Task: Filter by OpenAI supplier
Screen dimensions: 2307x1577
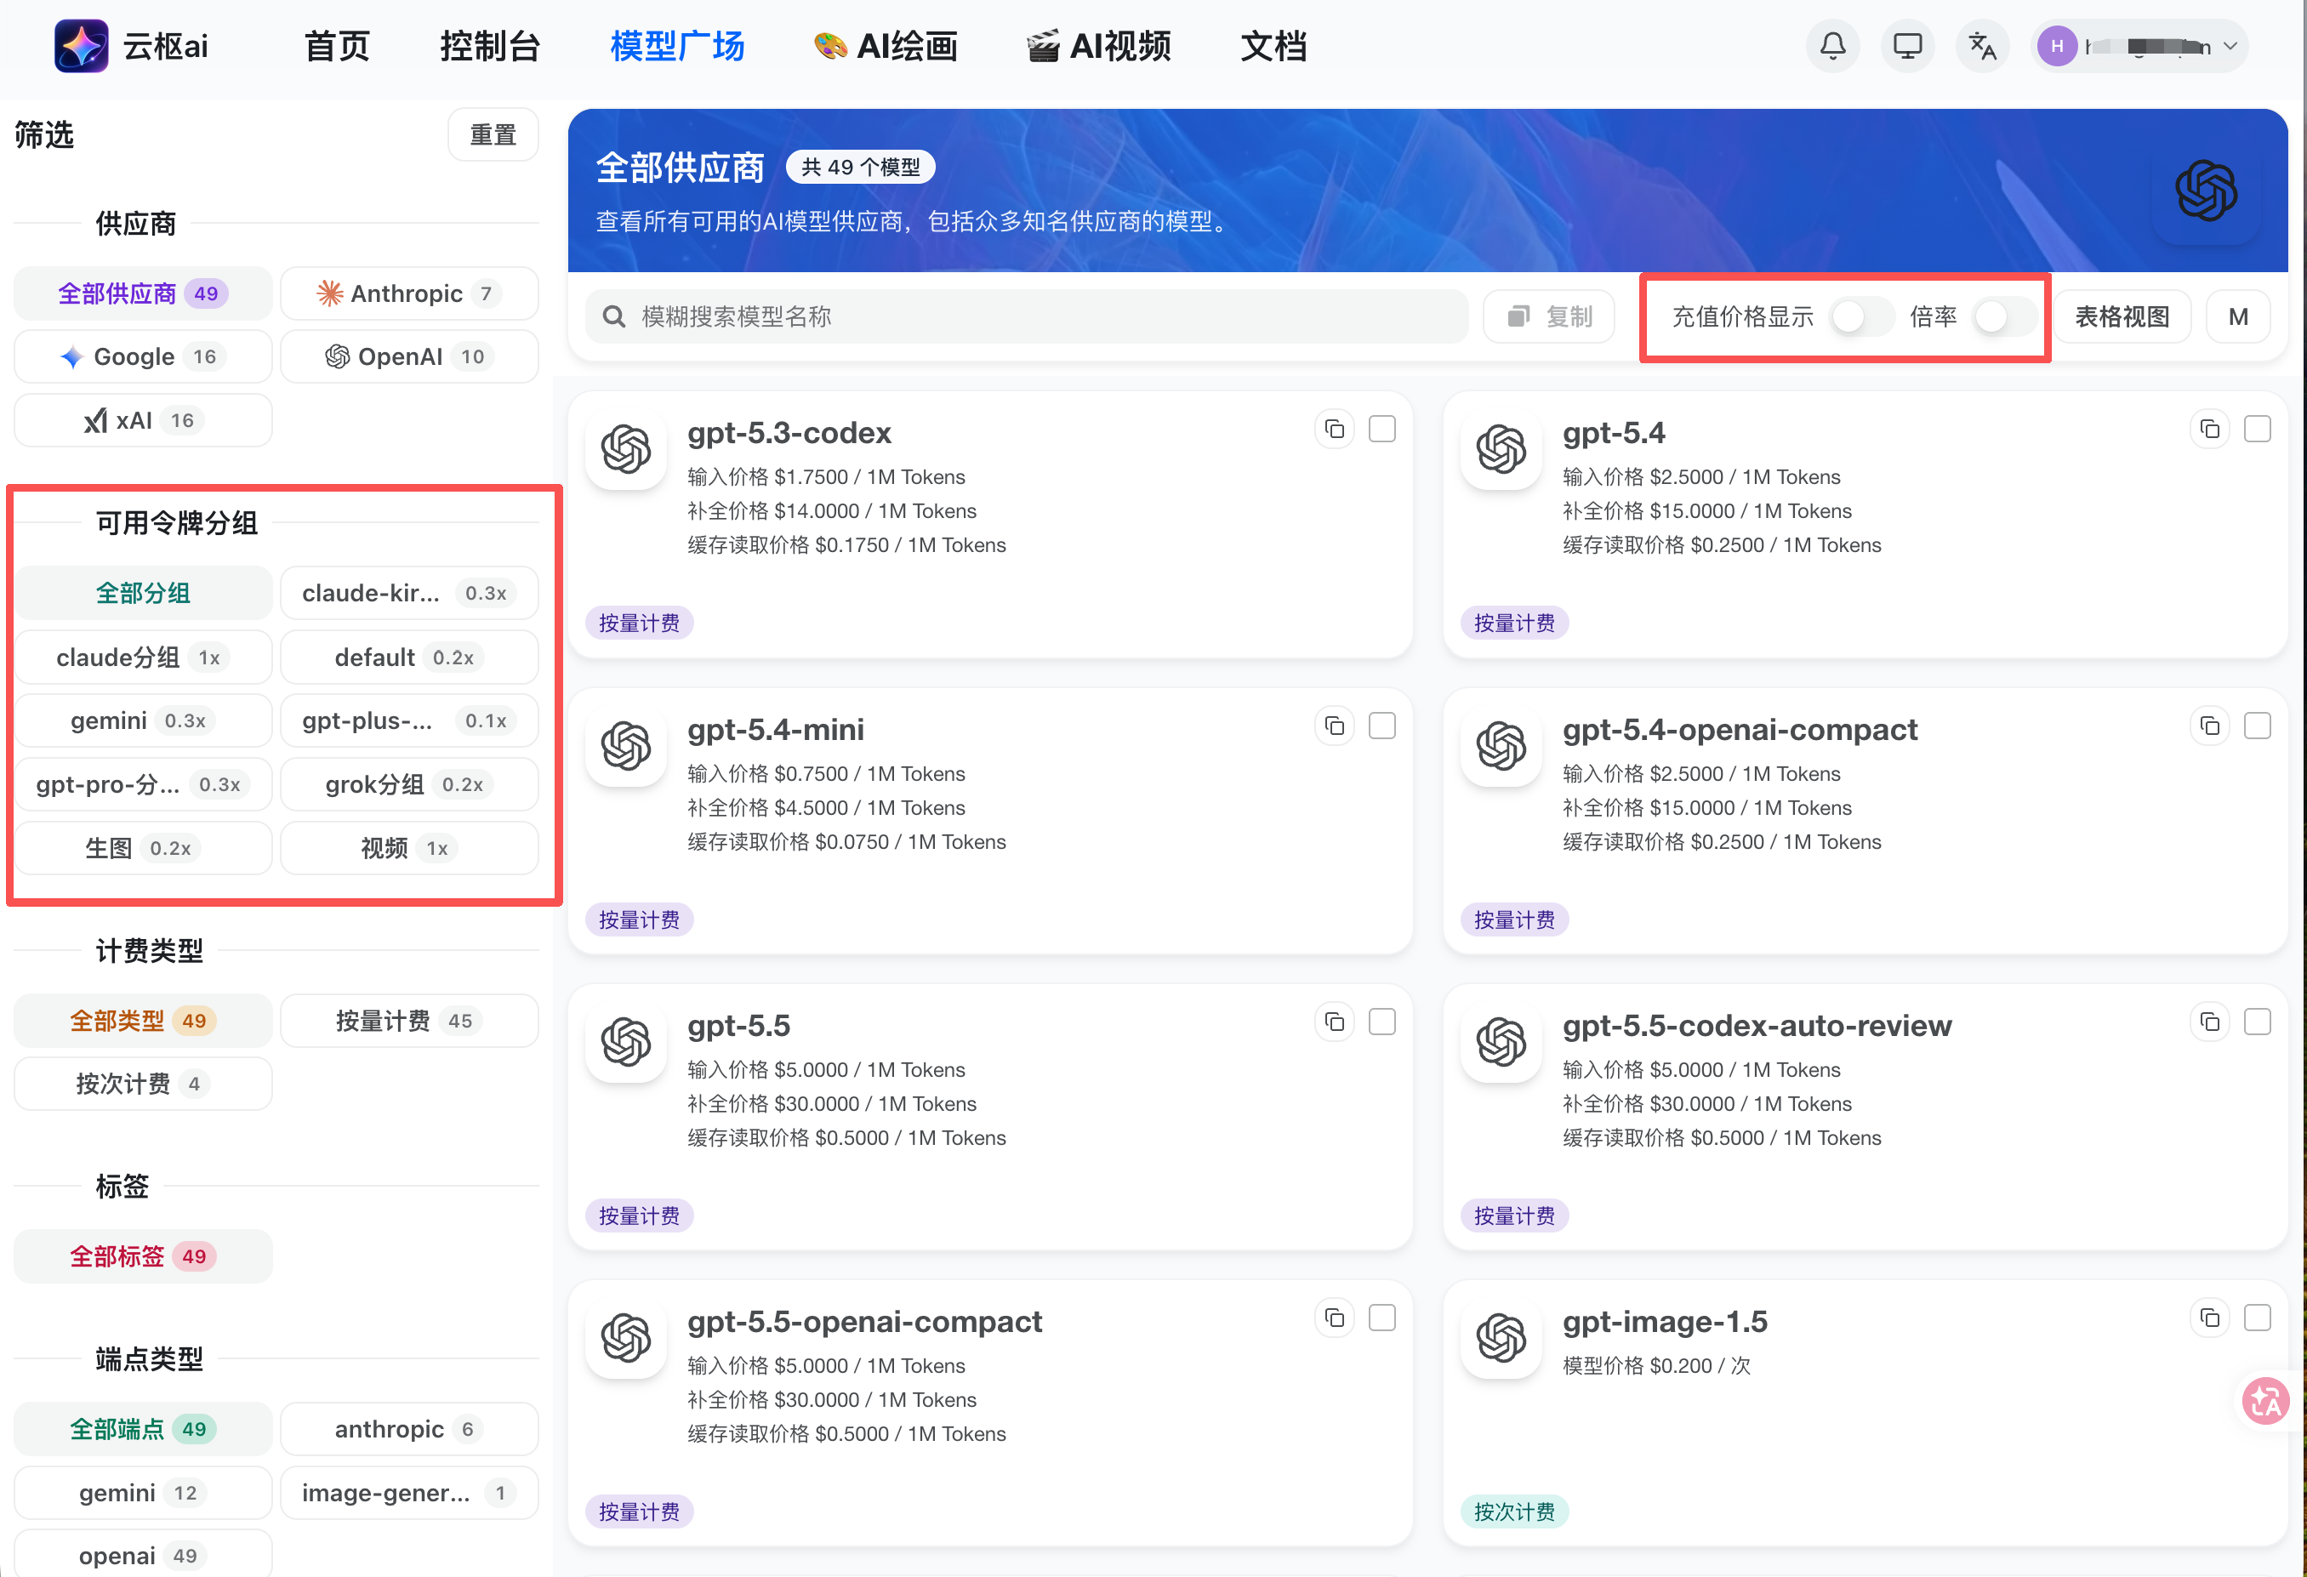Action: pyautogui.click(x=409, y=356)
